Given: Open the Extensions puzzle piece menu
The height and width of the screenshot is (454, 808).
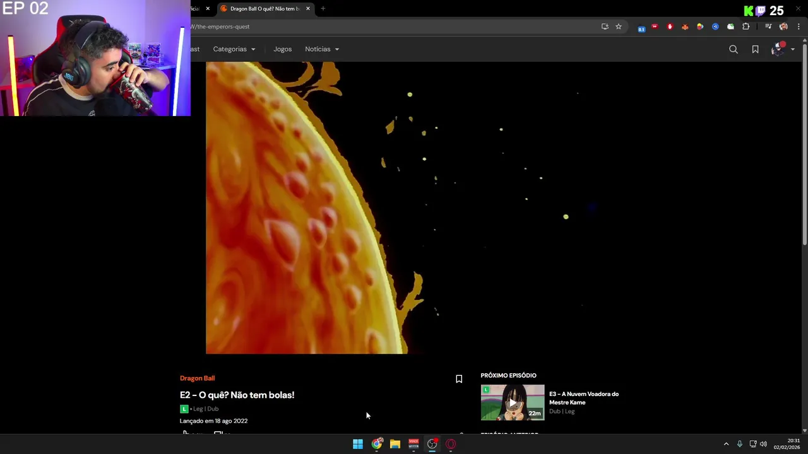Looking at the screenshot, I should coord(746,26).
